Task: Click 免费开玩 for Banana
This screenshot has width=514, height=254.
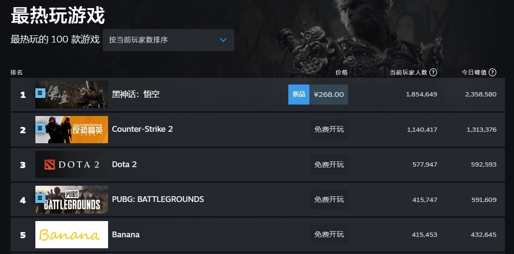Action: 329,234
